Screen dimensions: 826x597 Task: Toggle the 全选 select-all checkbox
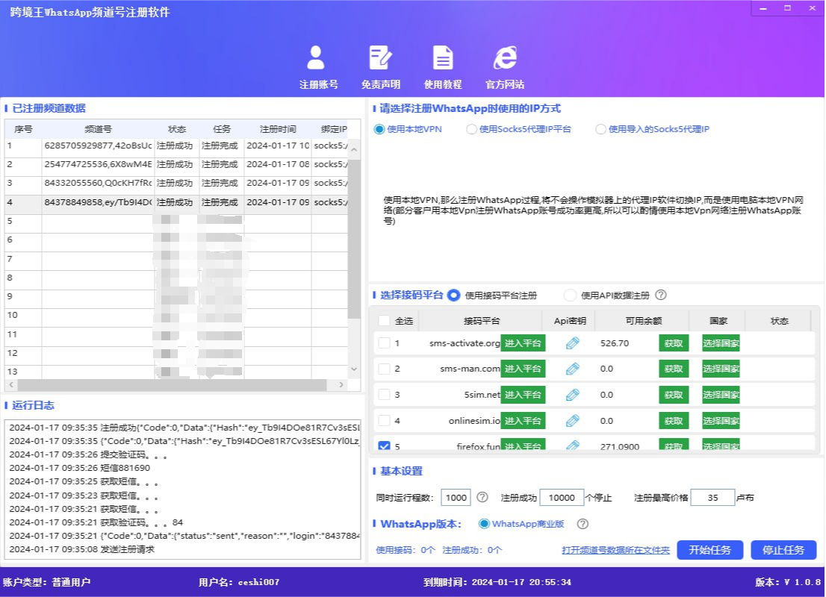tap(383, 319)
